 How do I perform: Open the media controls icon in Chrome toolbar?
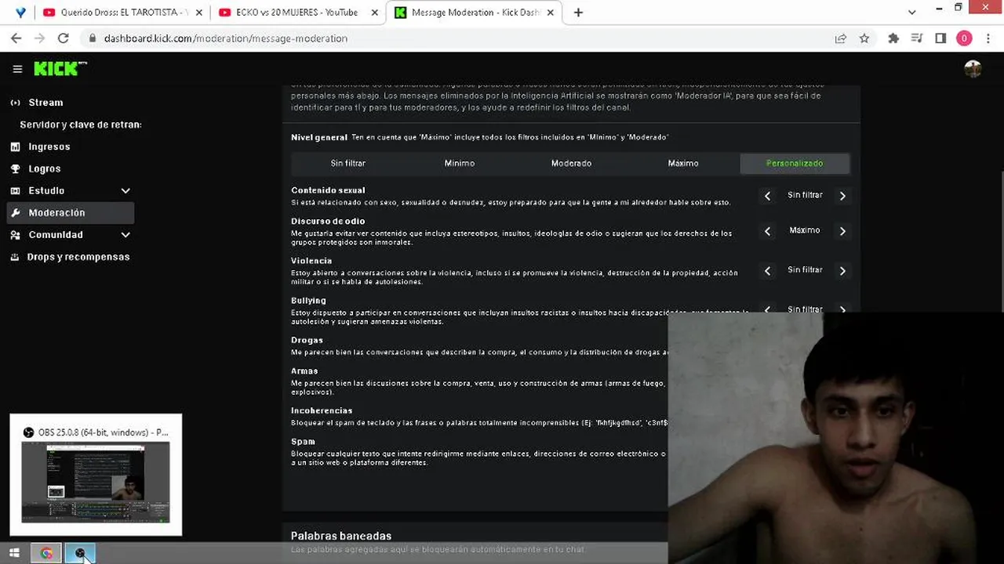(917, 38)
